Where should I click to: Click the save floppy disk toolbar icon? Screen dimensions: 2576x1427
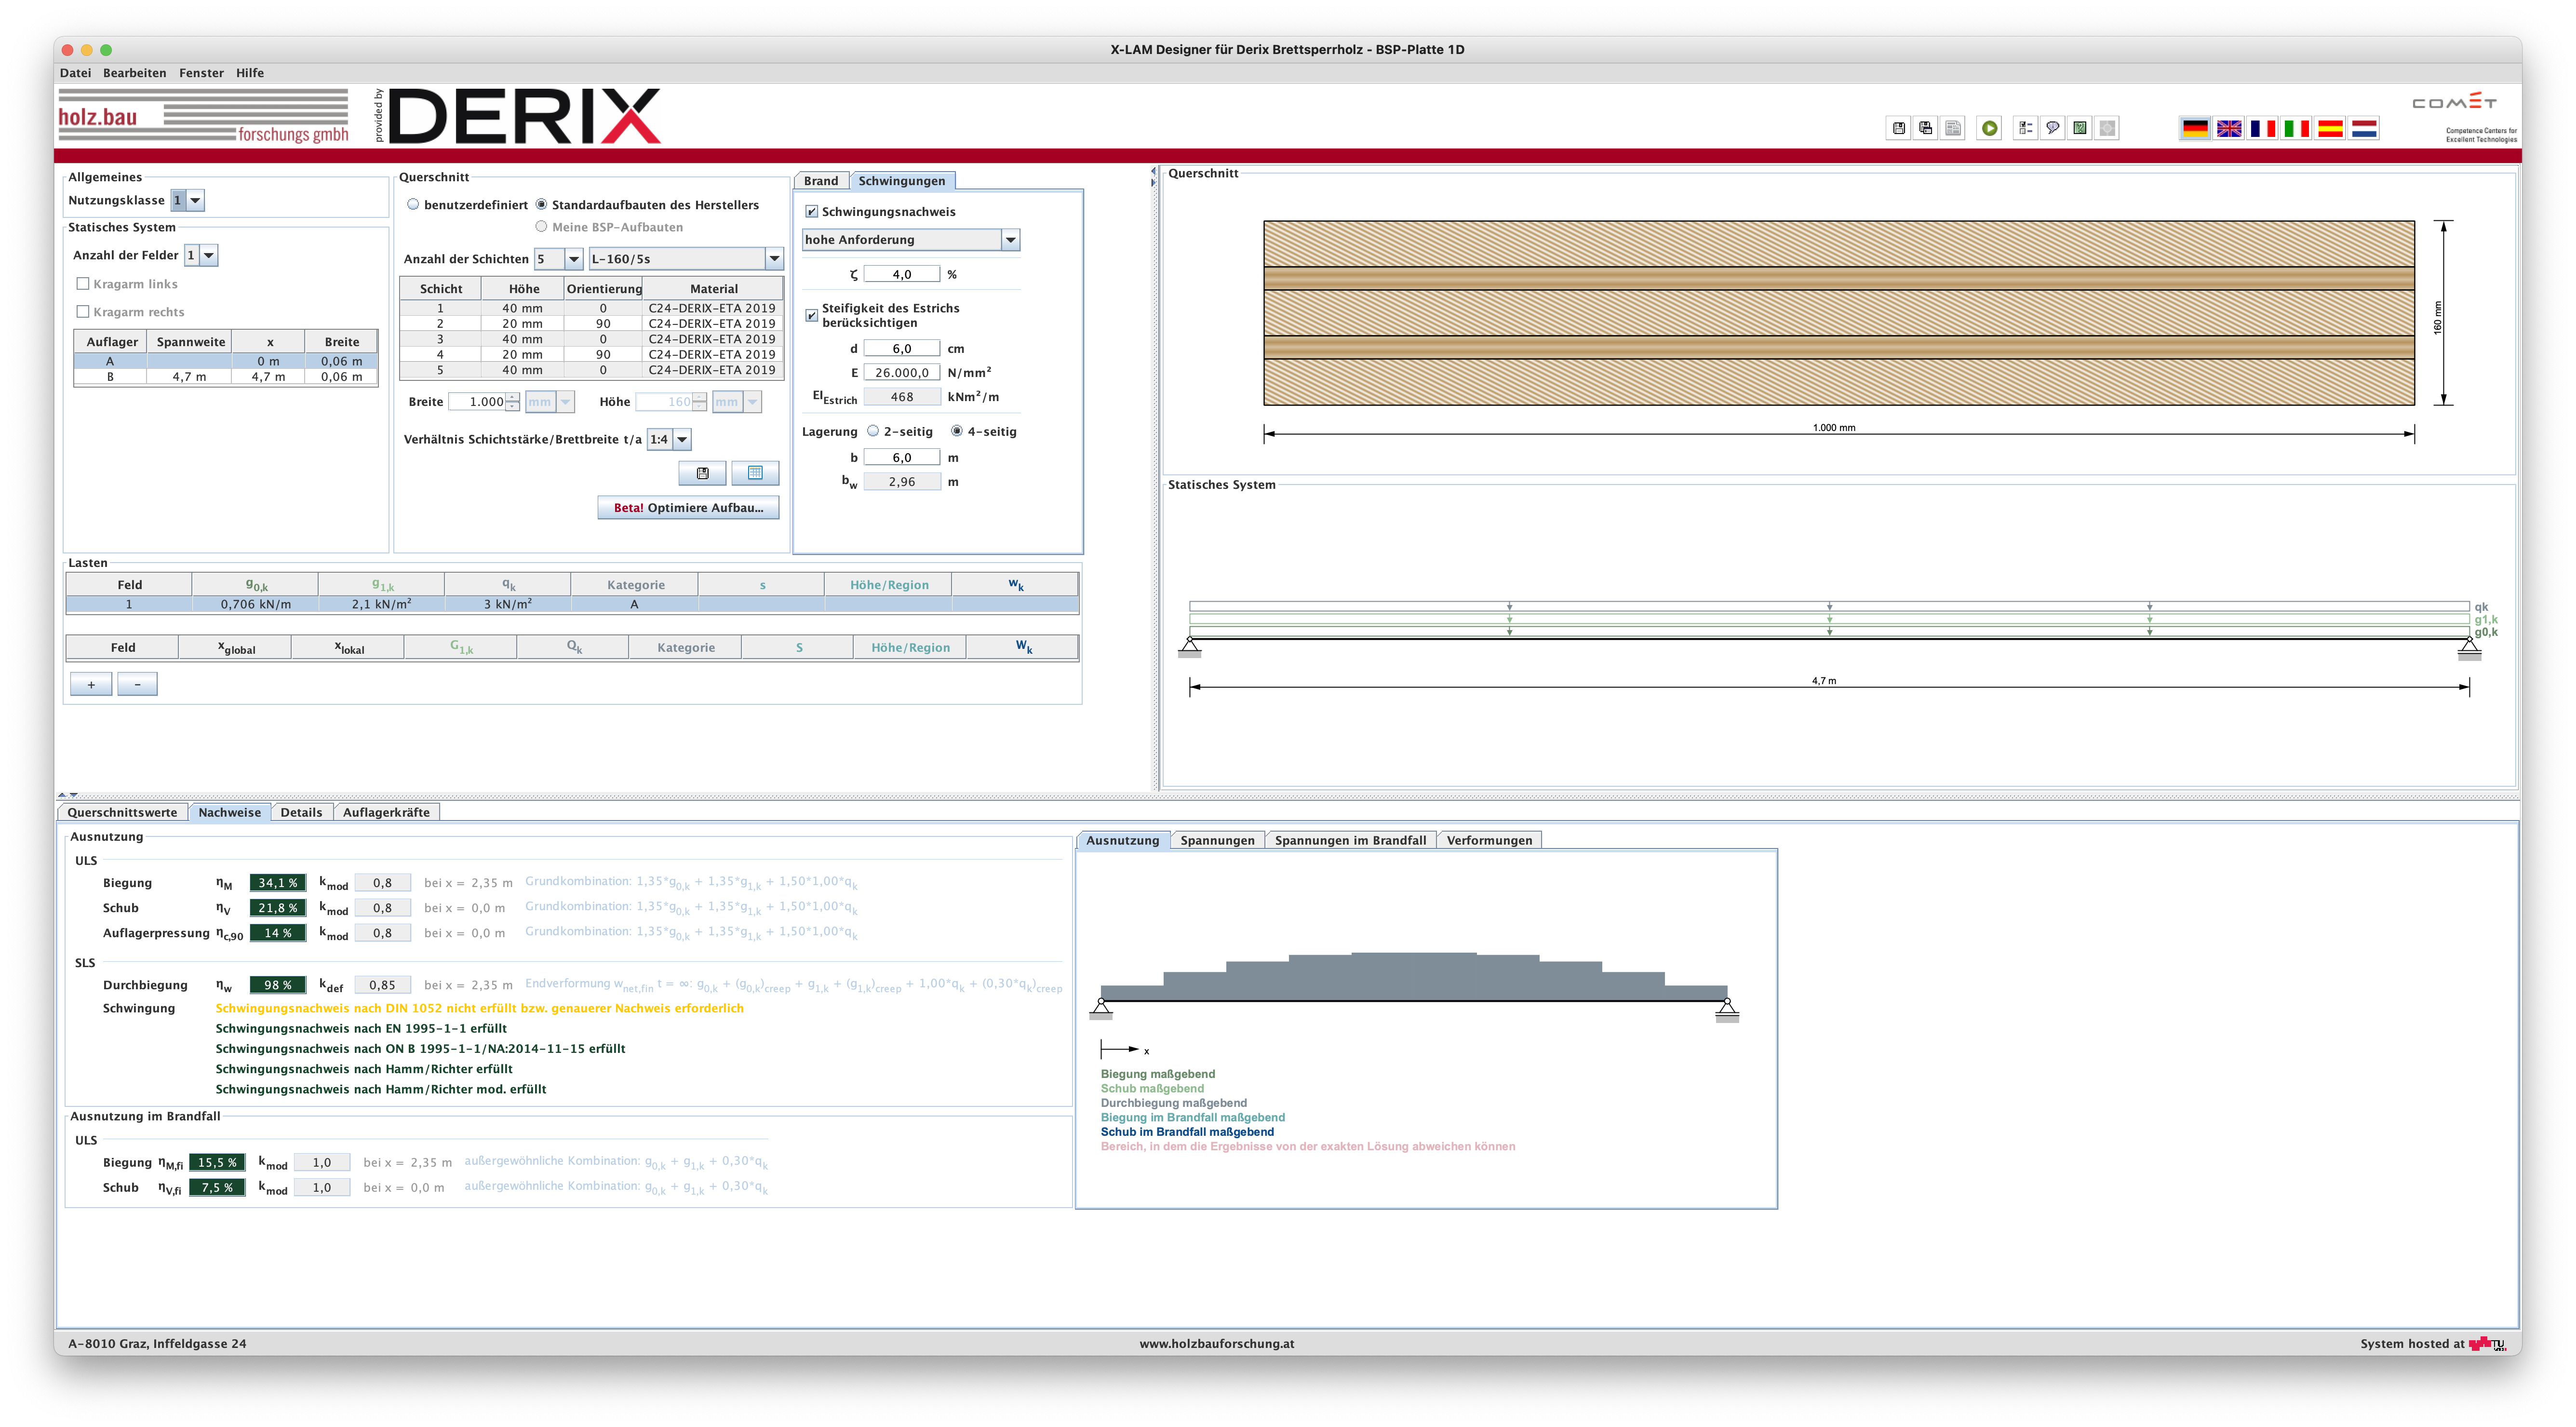(x=1898, y=128)
